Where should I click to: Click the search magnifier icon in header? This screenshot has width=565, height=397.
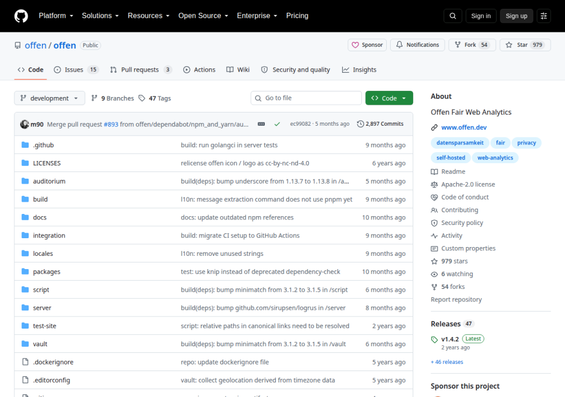[x=452, y=16]
